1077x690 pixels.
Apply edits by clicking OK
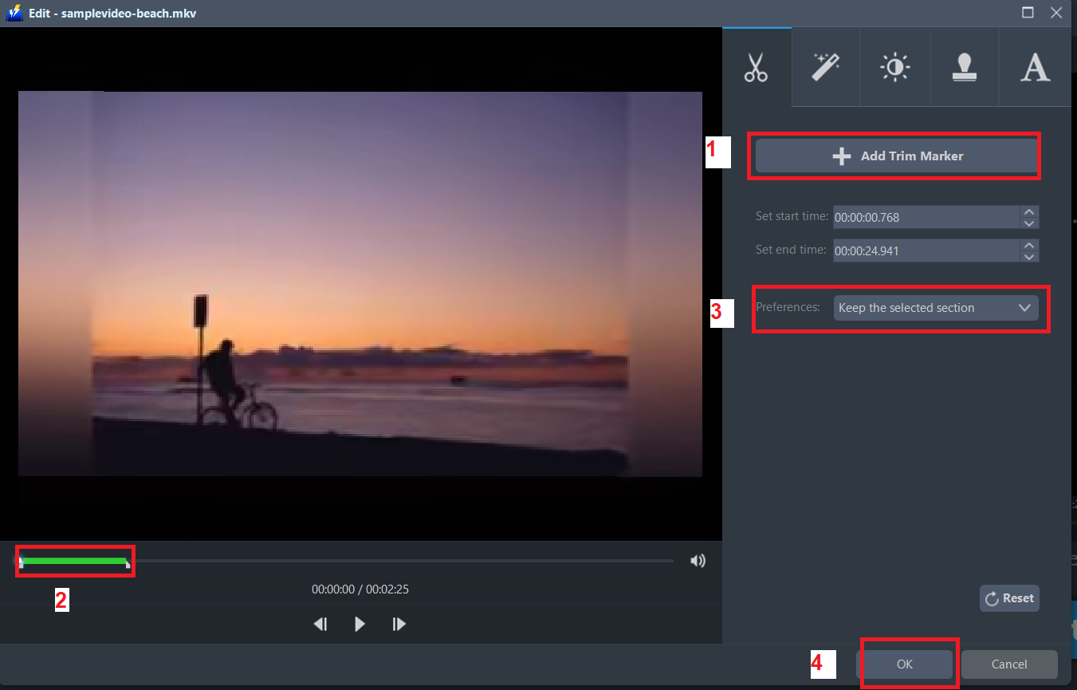(x=906, y=664)
